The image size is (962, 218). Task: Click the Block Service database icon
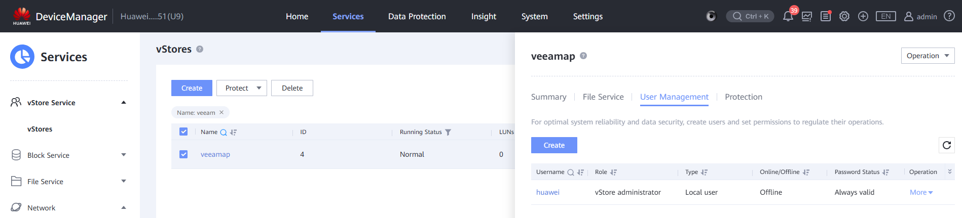tap(16, 155)
